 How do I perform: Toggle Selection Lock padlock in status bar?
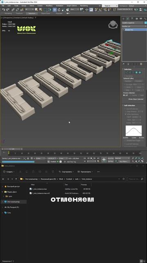point(28,158)
